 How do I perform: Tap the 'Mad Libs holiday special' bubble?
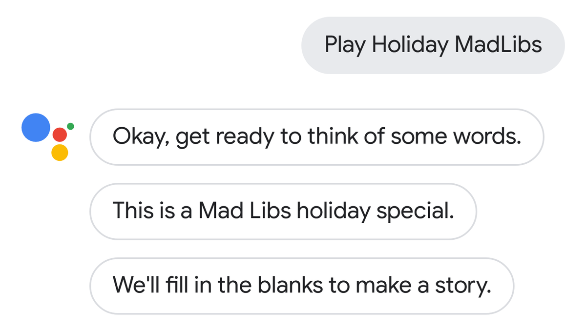pos(283,211)
